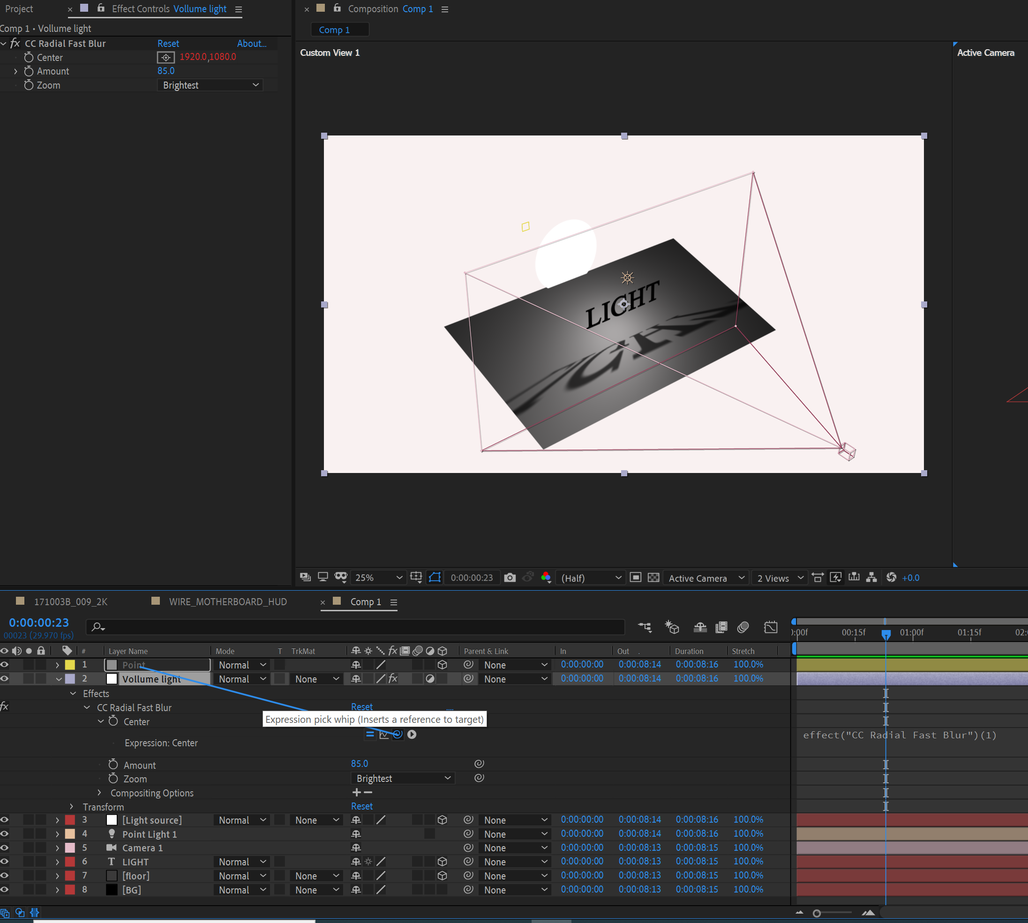This screenshot has height=923, width=1028.
Task: Click the Enable Motion Blur timeline icon
Action: (743, 627)
